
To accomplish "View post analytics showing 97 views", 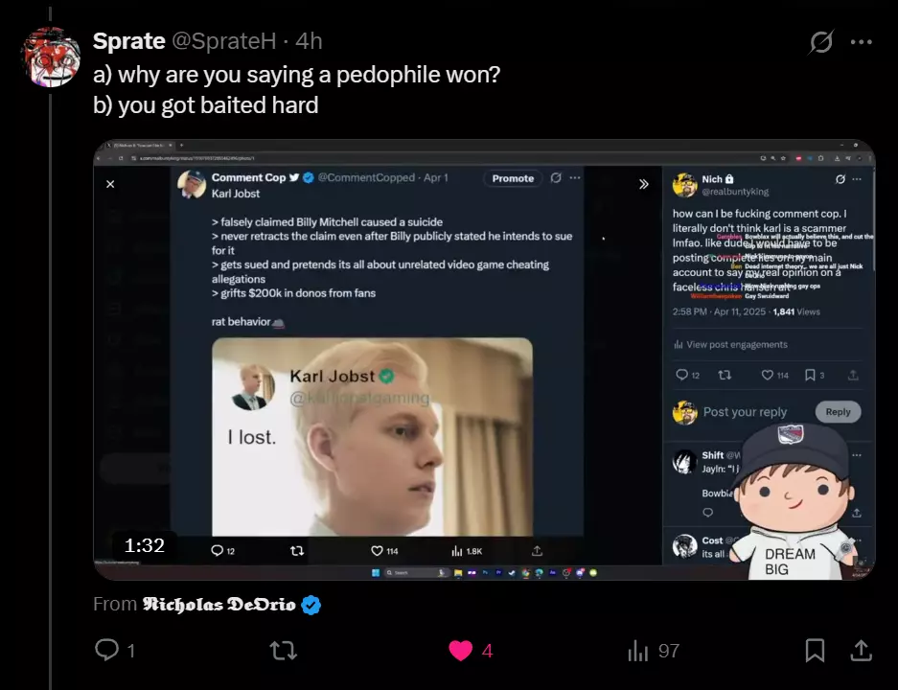I will (x=653, y=651).
